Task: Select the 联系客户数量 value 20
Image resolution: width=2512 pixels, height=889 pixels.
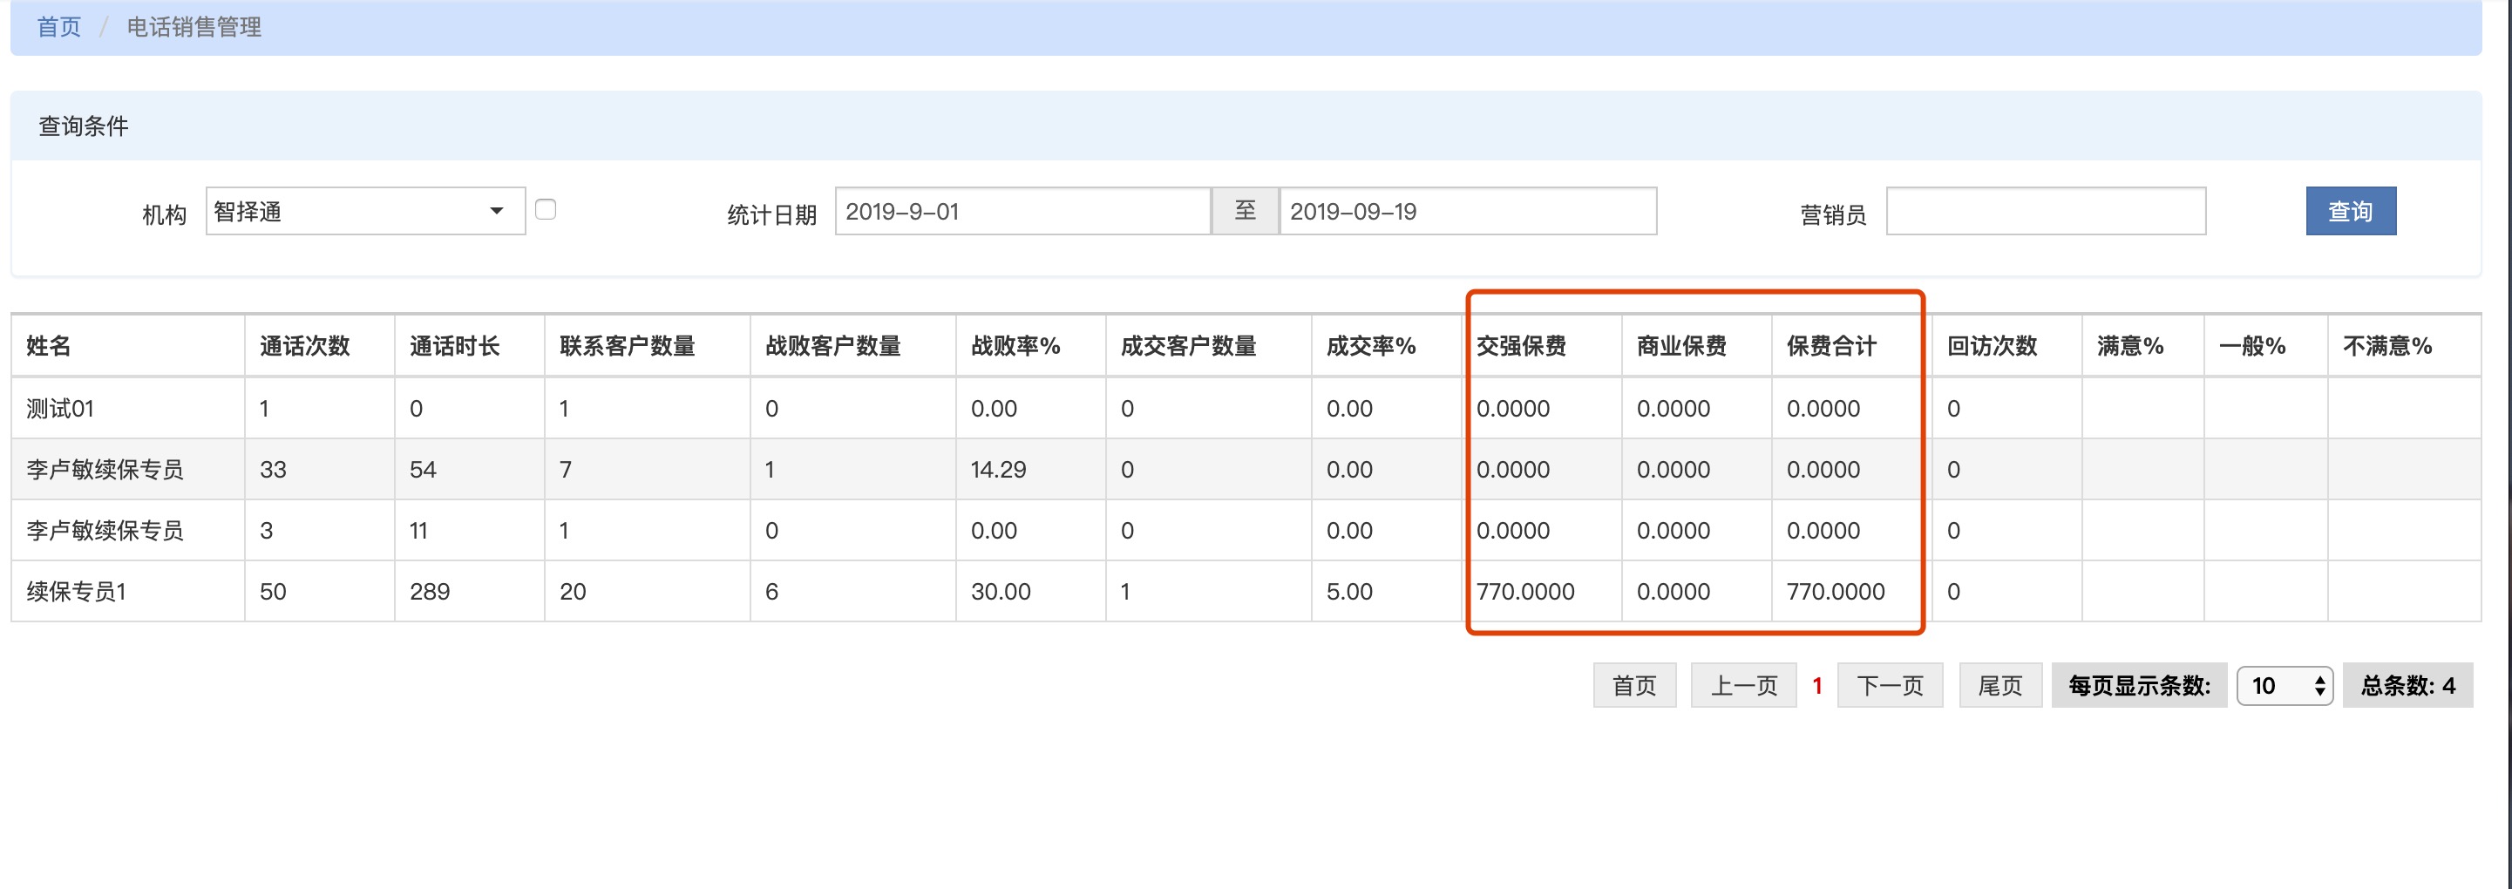Action: (574, 591)
